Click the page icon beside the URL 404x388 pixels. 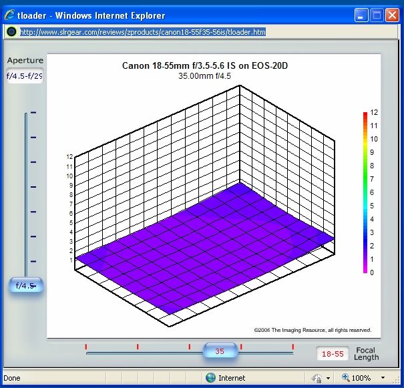pos(11,31)
